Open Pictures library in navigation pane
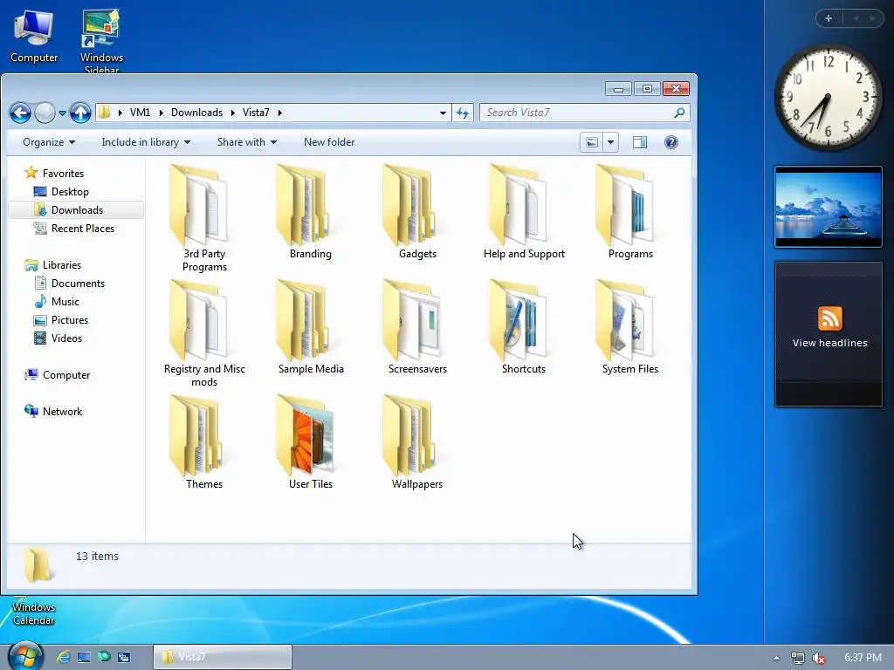The image size is (894, 670). click(x=61, y=320)
